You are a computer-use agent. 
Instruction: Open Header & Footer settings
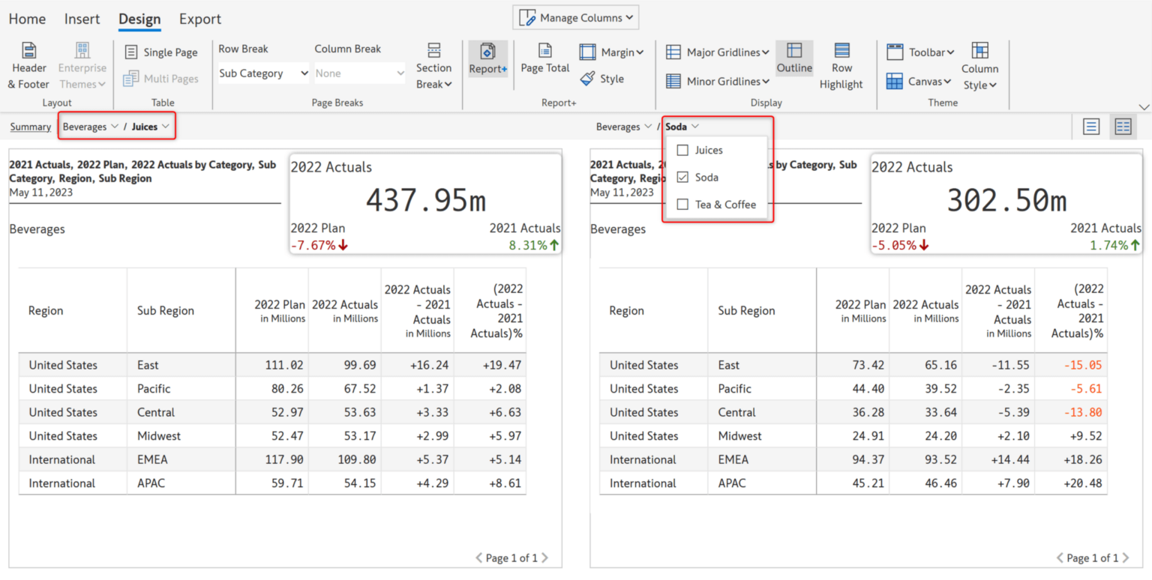28,66
